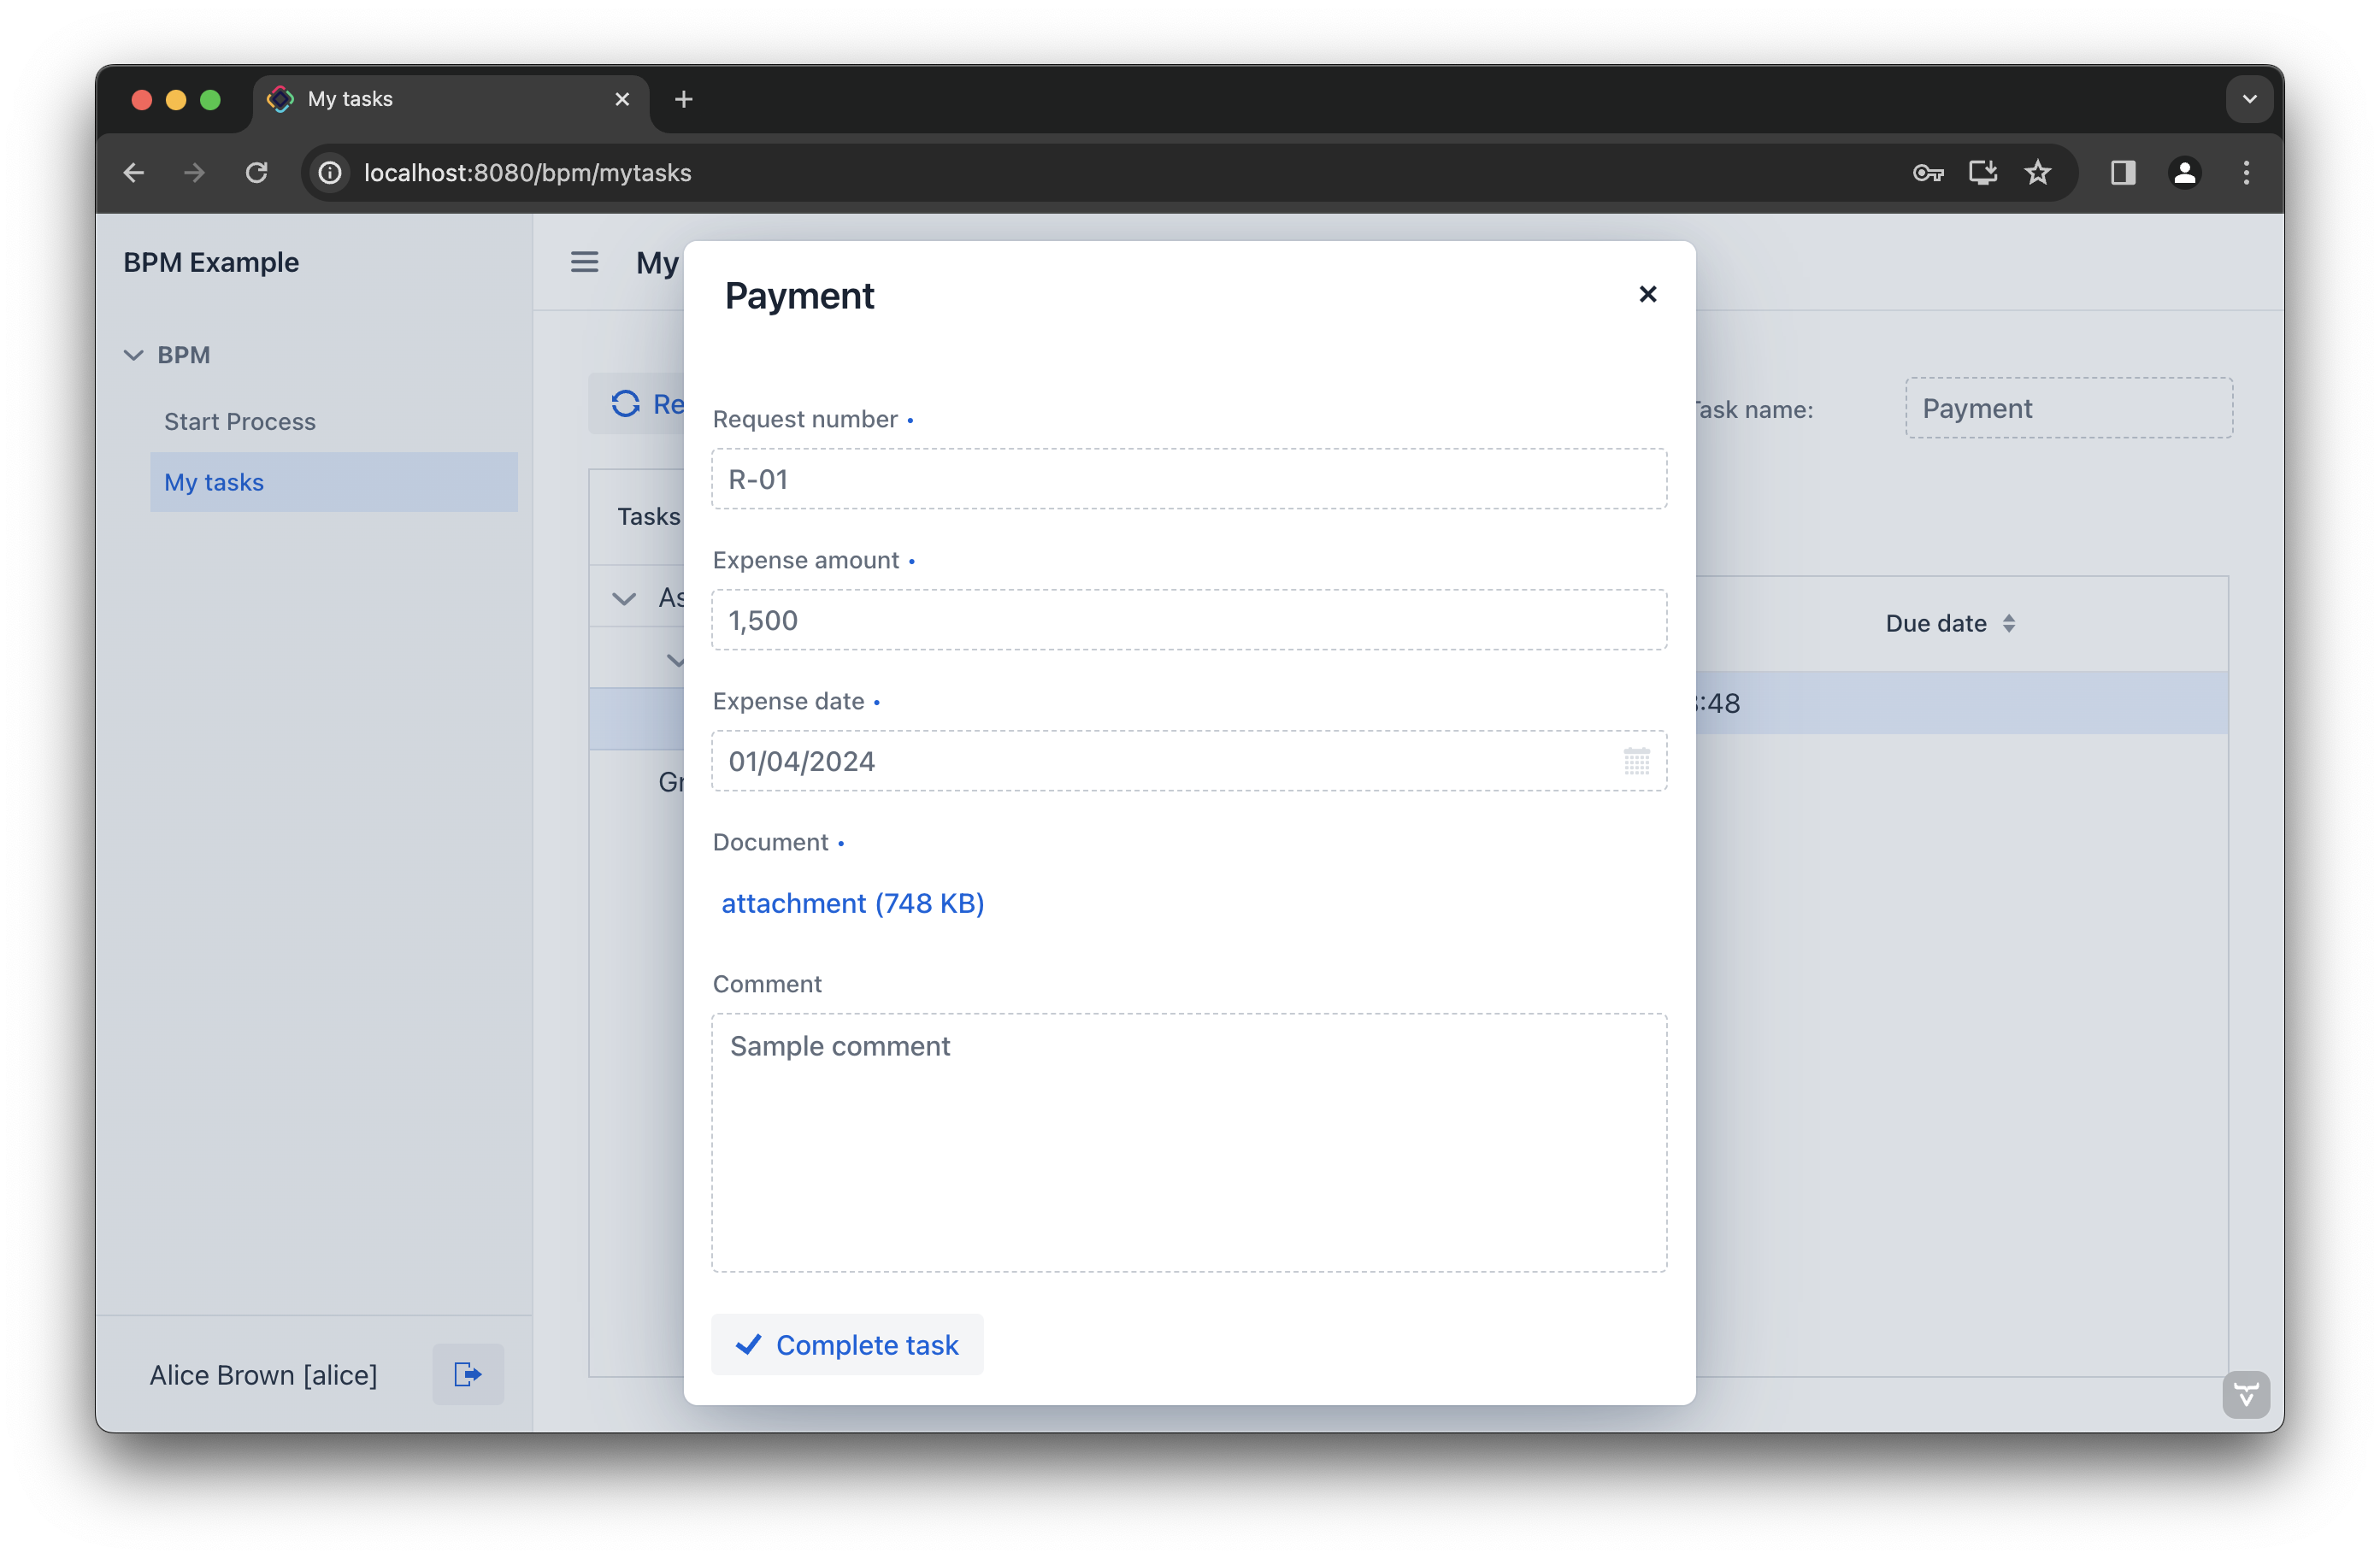Click the Complete task button
2380x1559 pixels.
click(x=847, y=1344)
